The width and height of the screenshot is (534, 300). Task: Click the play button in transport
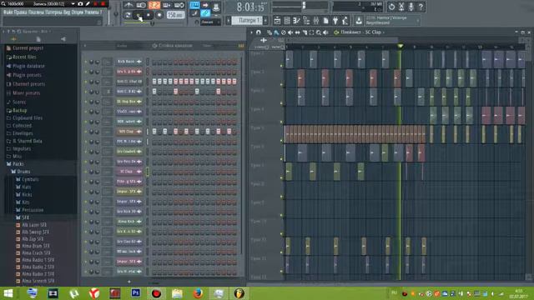139,15
